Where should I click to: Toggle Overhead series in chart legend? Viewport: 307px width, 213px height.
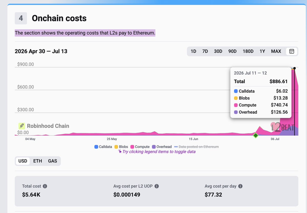[162, 147]
